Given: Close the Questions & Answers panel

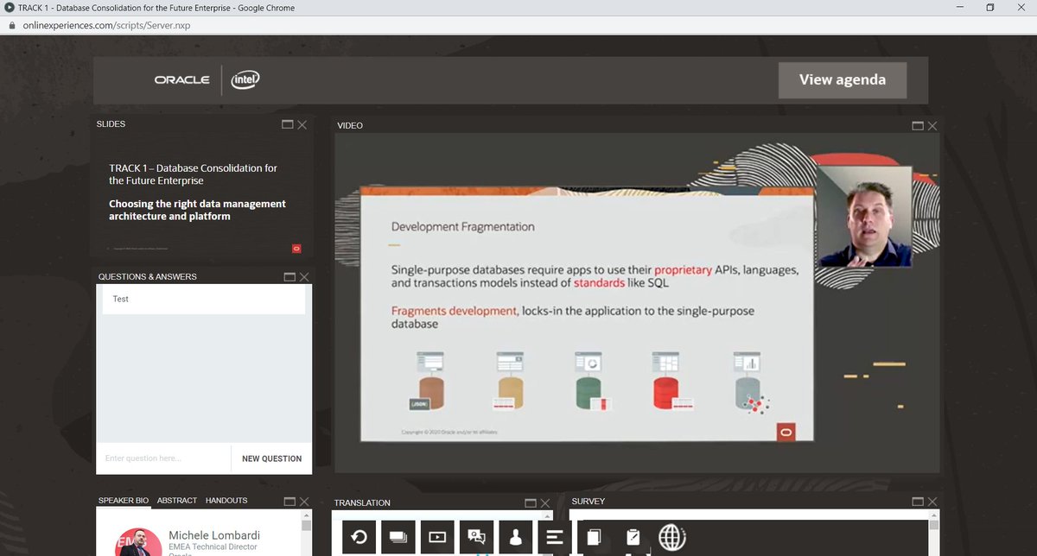Looking at the screenshot, I should tap(304, 277).
